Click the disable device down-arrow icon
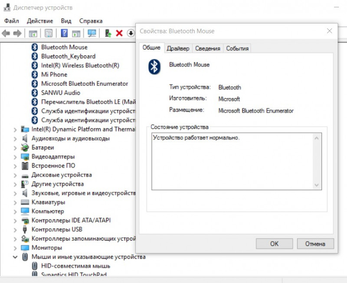Image resolution: width=347 pixels, height=283 pixels. pos(131,33)
